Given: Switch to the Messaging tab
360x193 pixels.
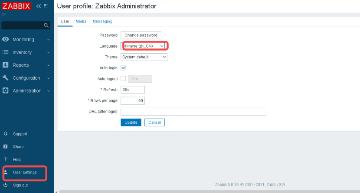Looking at the screenshot, I should (103, 21).
